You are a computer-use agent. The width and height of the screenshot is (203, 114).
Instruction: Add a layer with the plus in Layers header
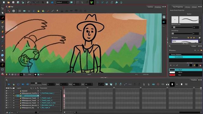pos(31,88)
